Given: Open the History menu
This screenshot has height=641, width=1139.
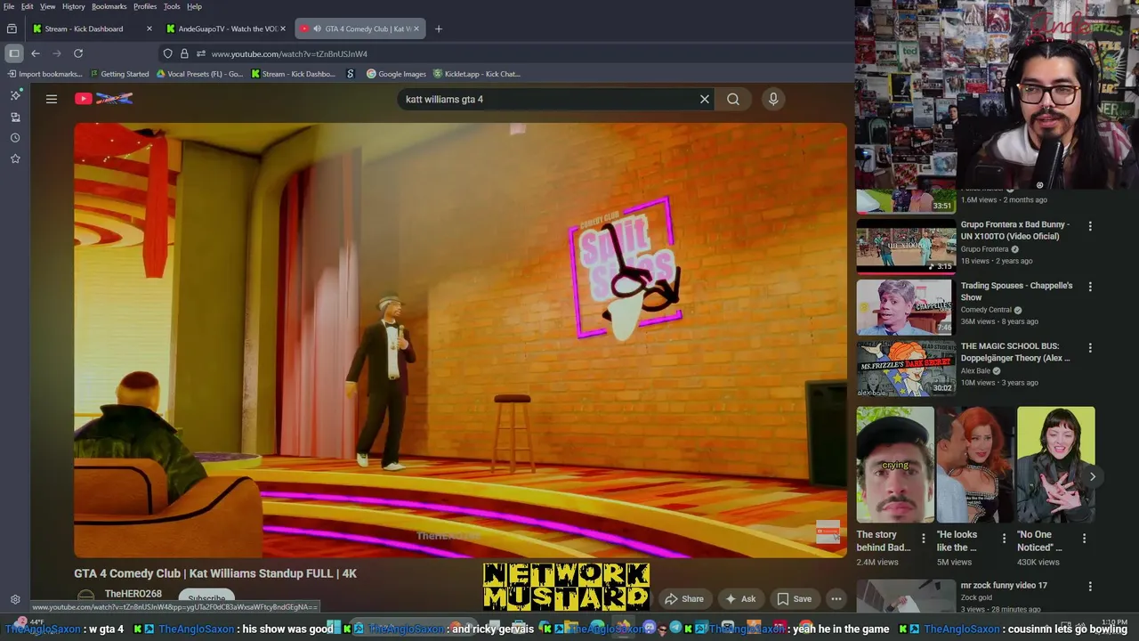Looking at the screenshot, I should [x=74, y=6].
